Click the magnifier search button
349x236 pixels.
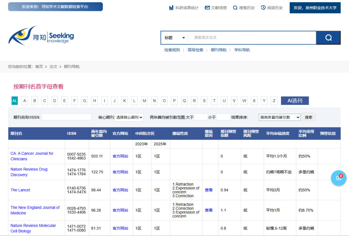[x=328, y=38]
